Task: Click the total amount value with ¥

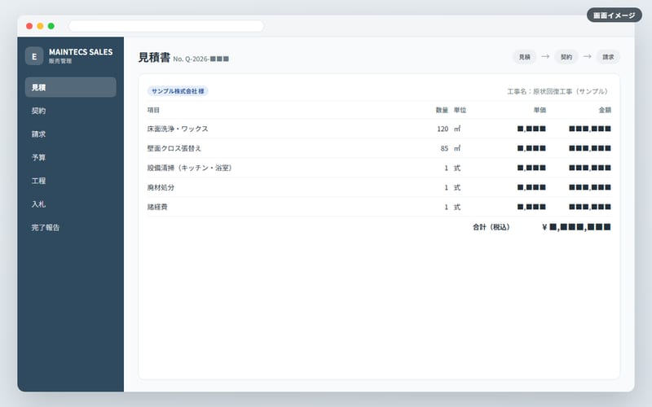Action: point(576,227)
